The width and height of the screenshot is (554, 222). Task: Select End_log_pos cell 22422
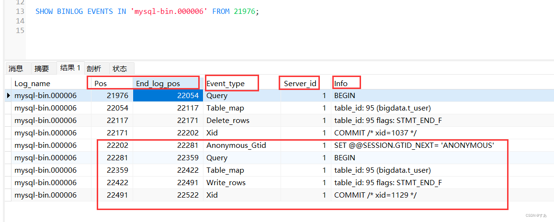(168, 170)
